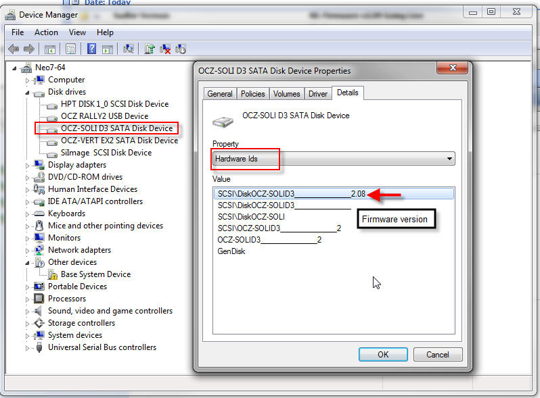Select HPT DISK 1_0 SCSI Disk Device
The width and height of the screenshot is (540, 398).
[x=114, y=104]
